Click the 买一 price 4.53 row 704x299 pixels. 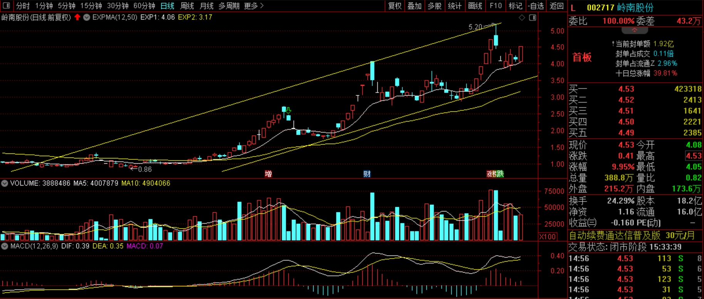(635, 89)
